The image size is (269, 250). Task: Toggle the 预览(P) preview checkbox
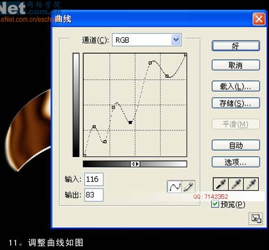(x=215, y=204)
